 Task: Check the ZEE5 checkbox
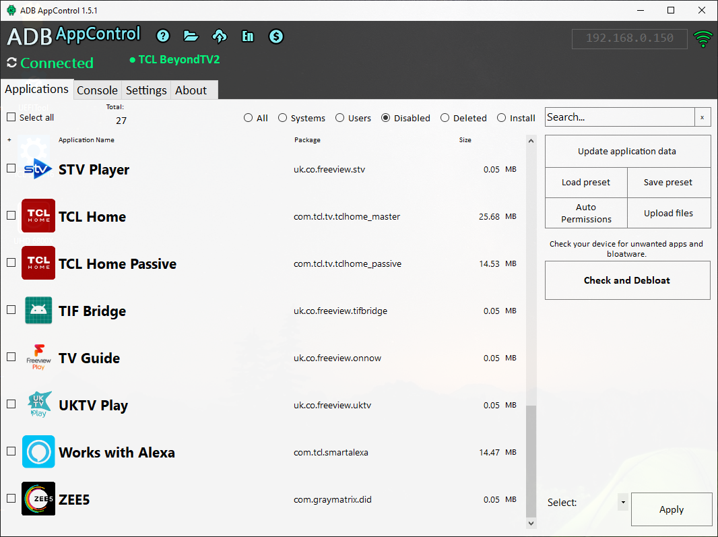[11, 499]
